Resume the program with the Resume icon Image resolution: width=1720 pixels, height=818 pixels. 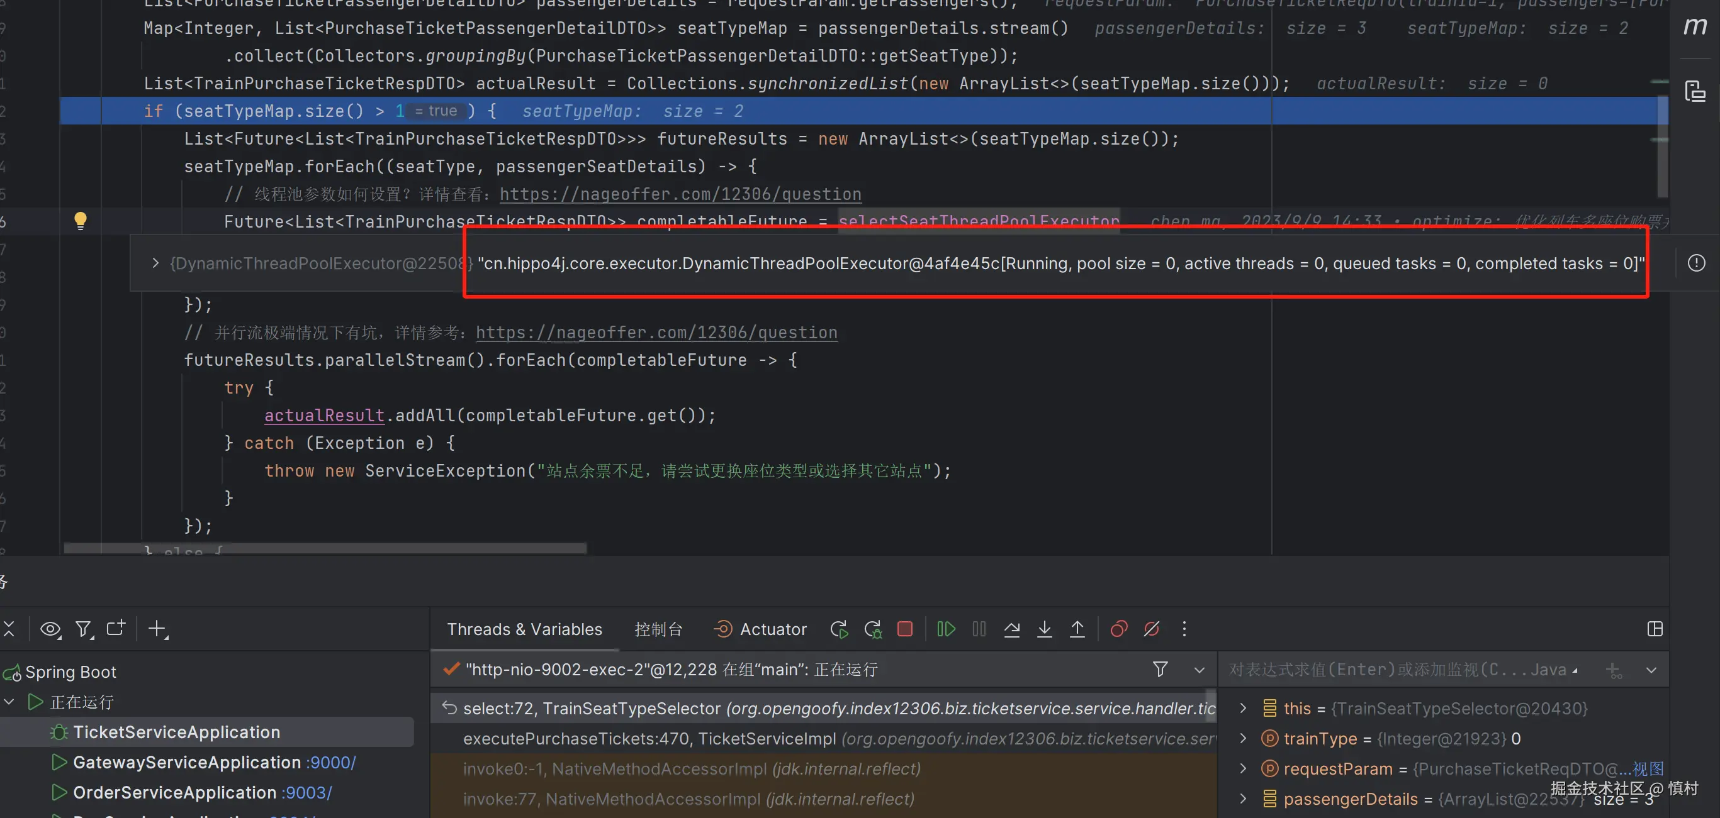click(945, 629)
